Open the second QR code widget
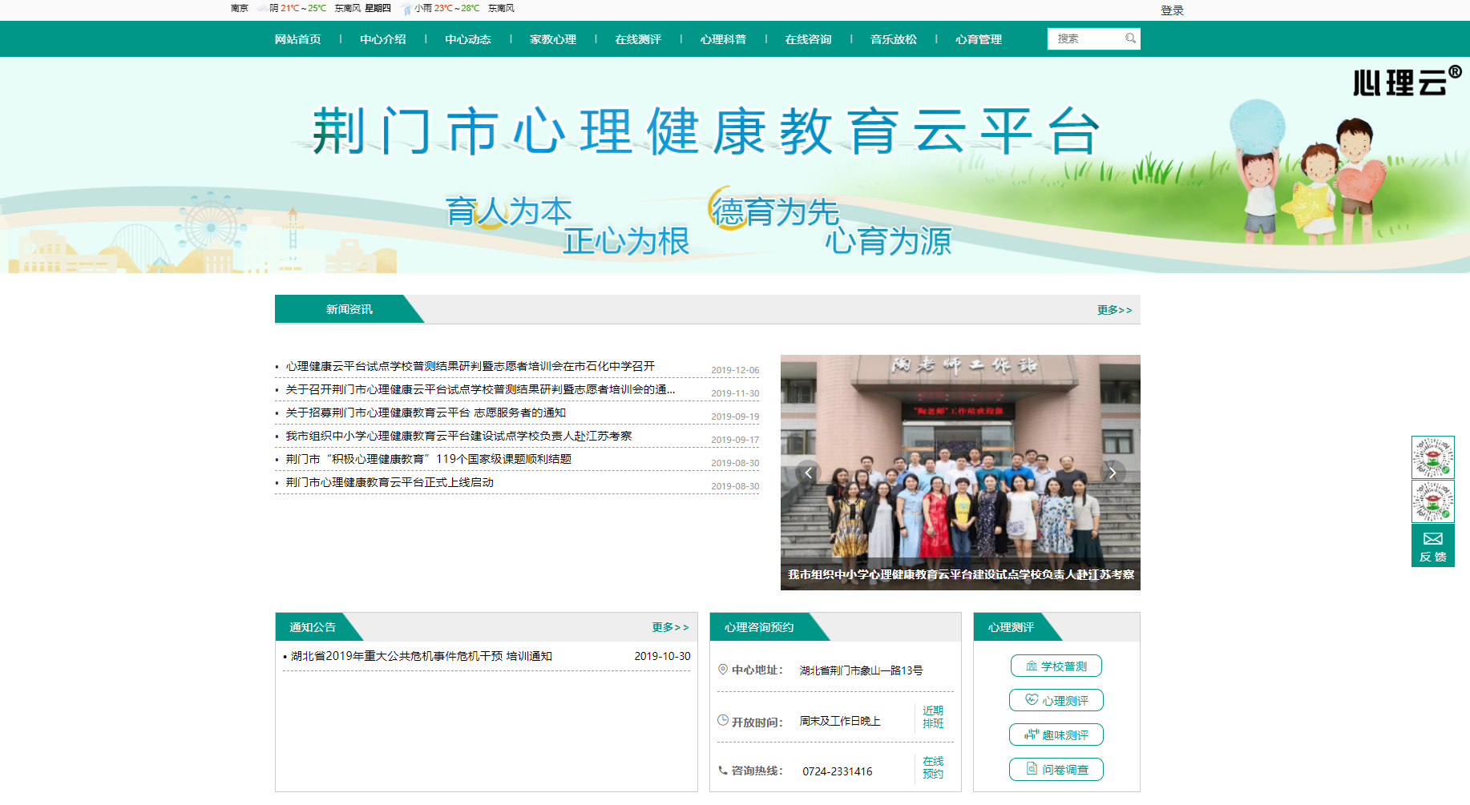 point(1433,501)
